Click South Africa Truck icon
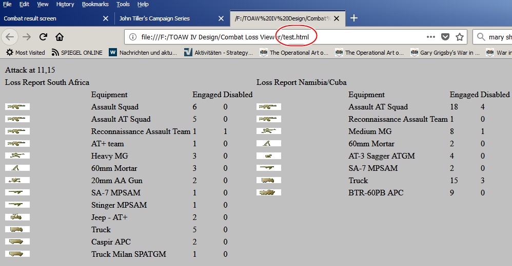Image resolution: width=512 pixels, height=266 pixels. [17, 229]
